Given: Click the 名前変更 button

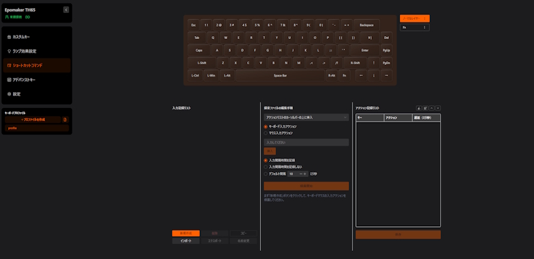Looking at the screenshot, I should tap(243, 241).
